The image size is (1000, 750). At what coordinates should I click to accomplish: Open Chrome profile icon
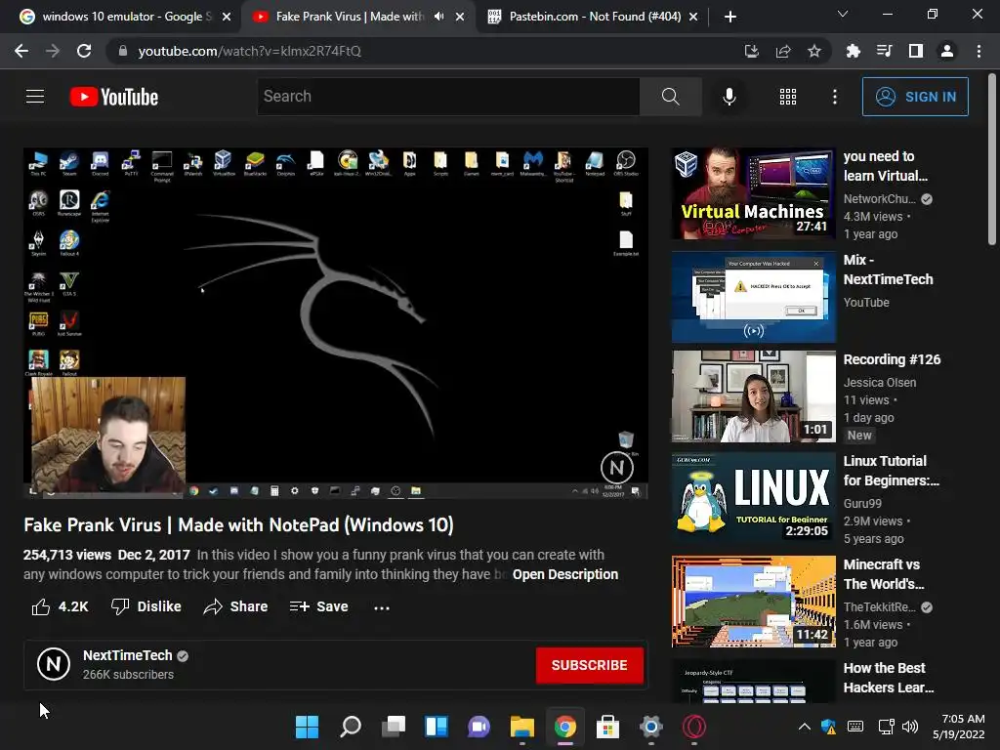pos(947,51)
